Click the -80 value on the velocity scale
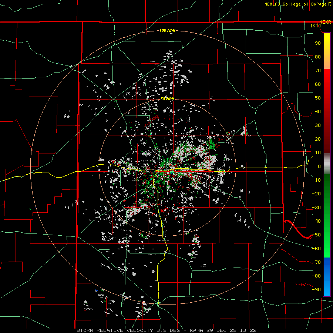This screenshot has width=333, height=333. point(316,276)
